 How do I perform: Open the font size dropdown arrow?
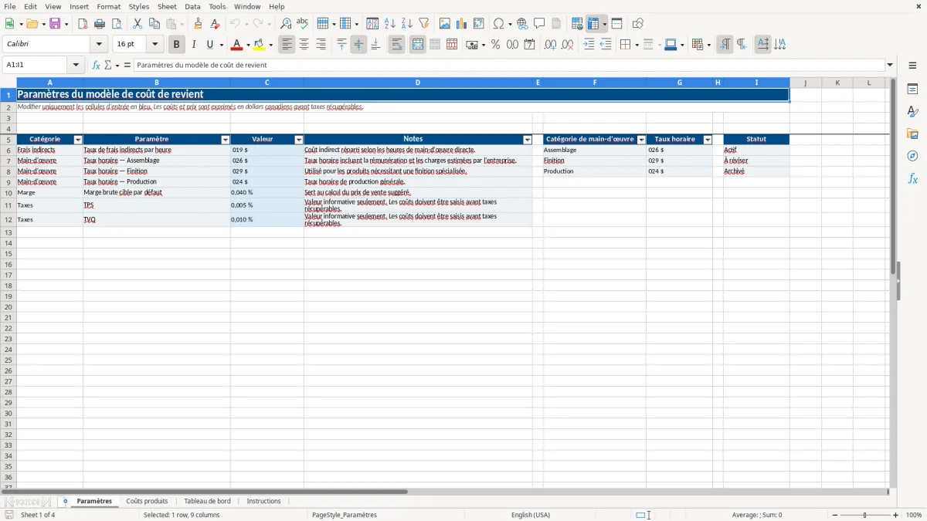click(154, 45)
